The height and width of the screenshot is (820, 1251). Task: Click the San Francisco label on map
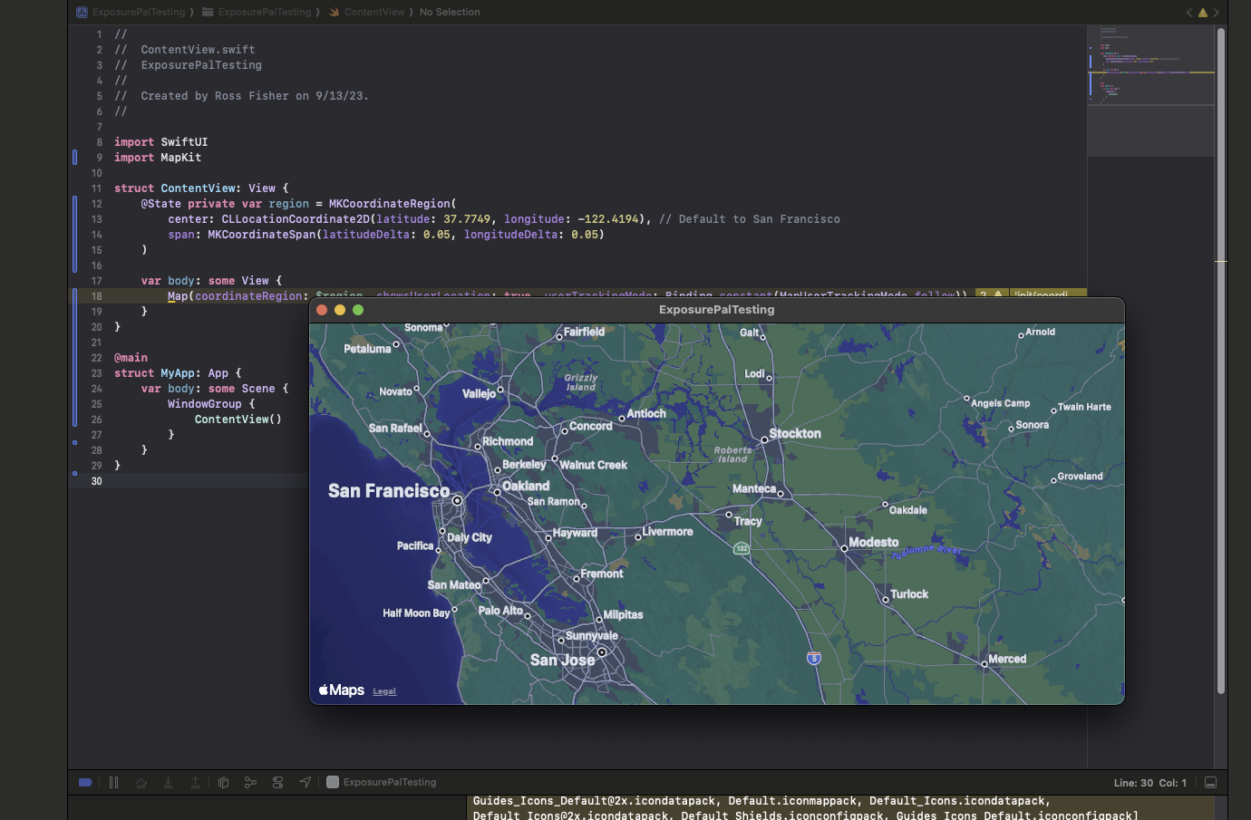389,491
